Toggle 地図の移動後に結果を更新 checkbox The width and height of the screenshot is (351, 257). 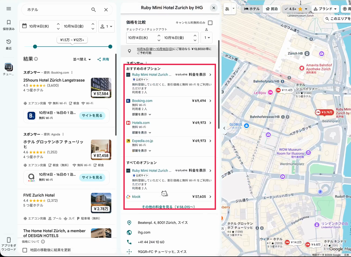tap(25, 250)
